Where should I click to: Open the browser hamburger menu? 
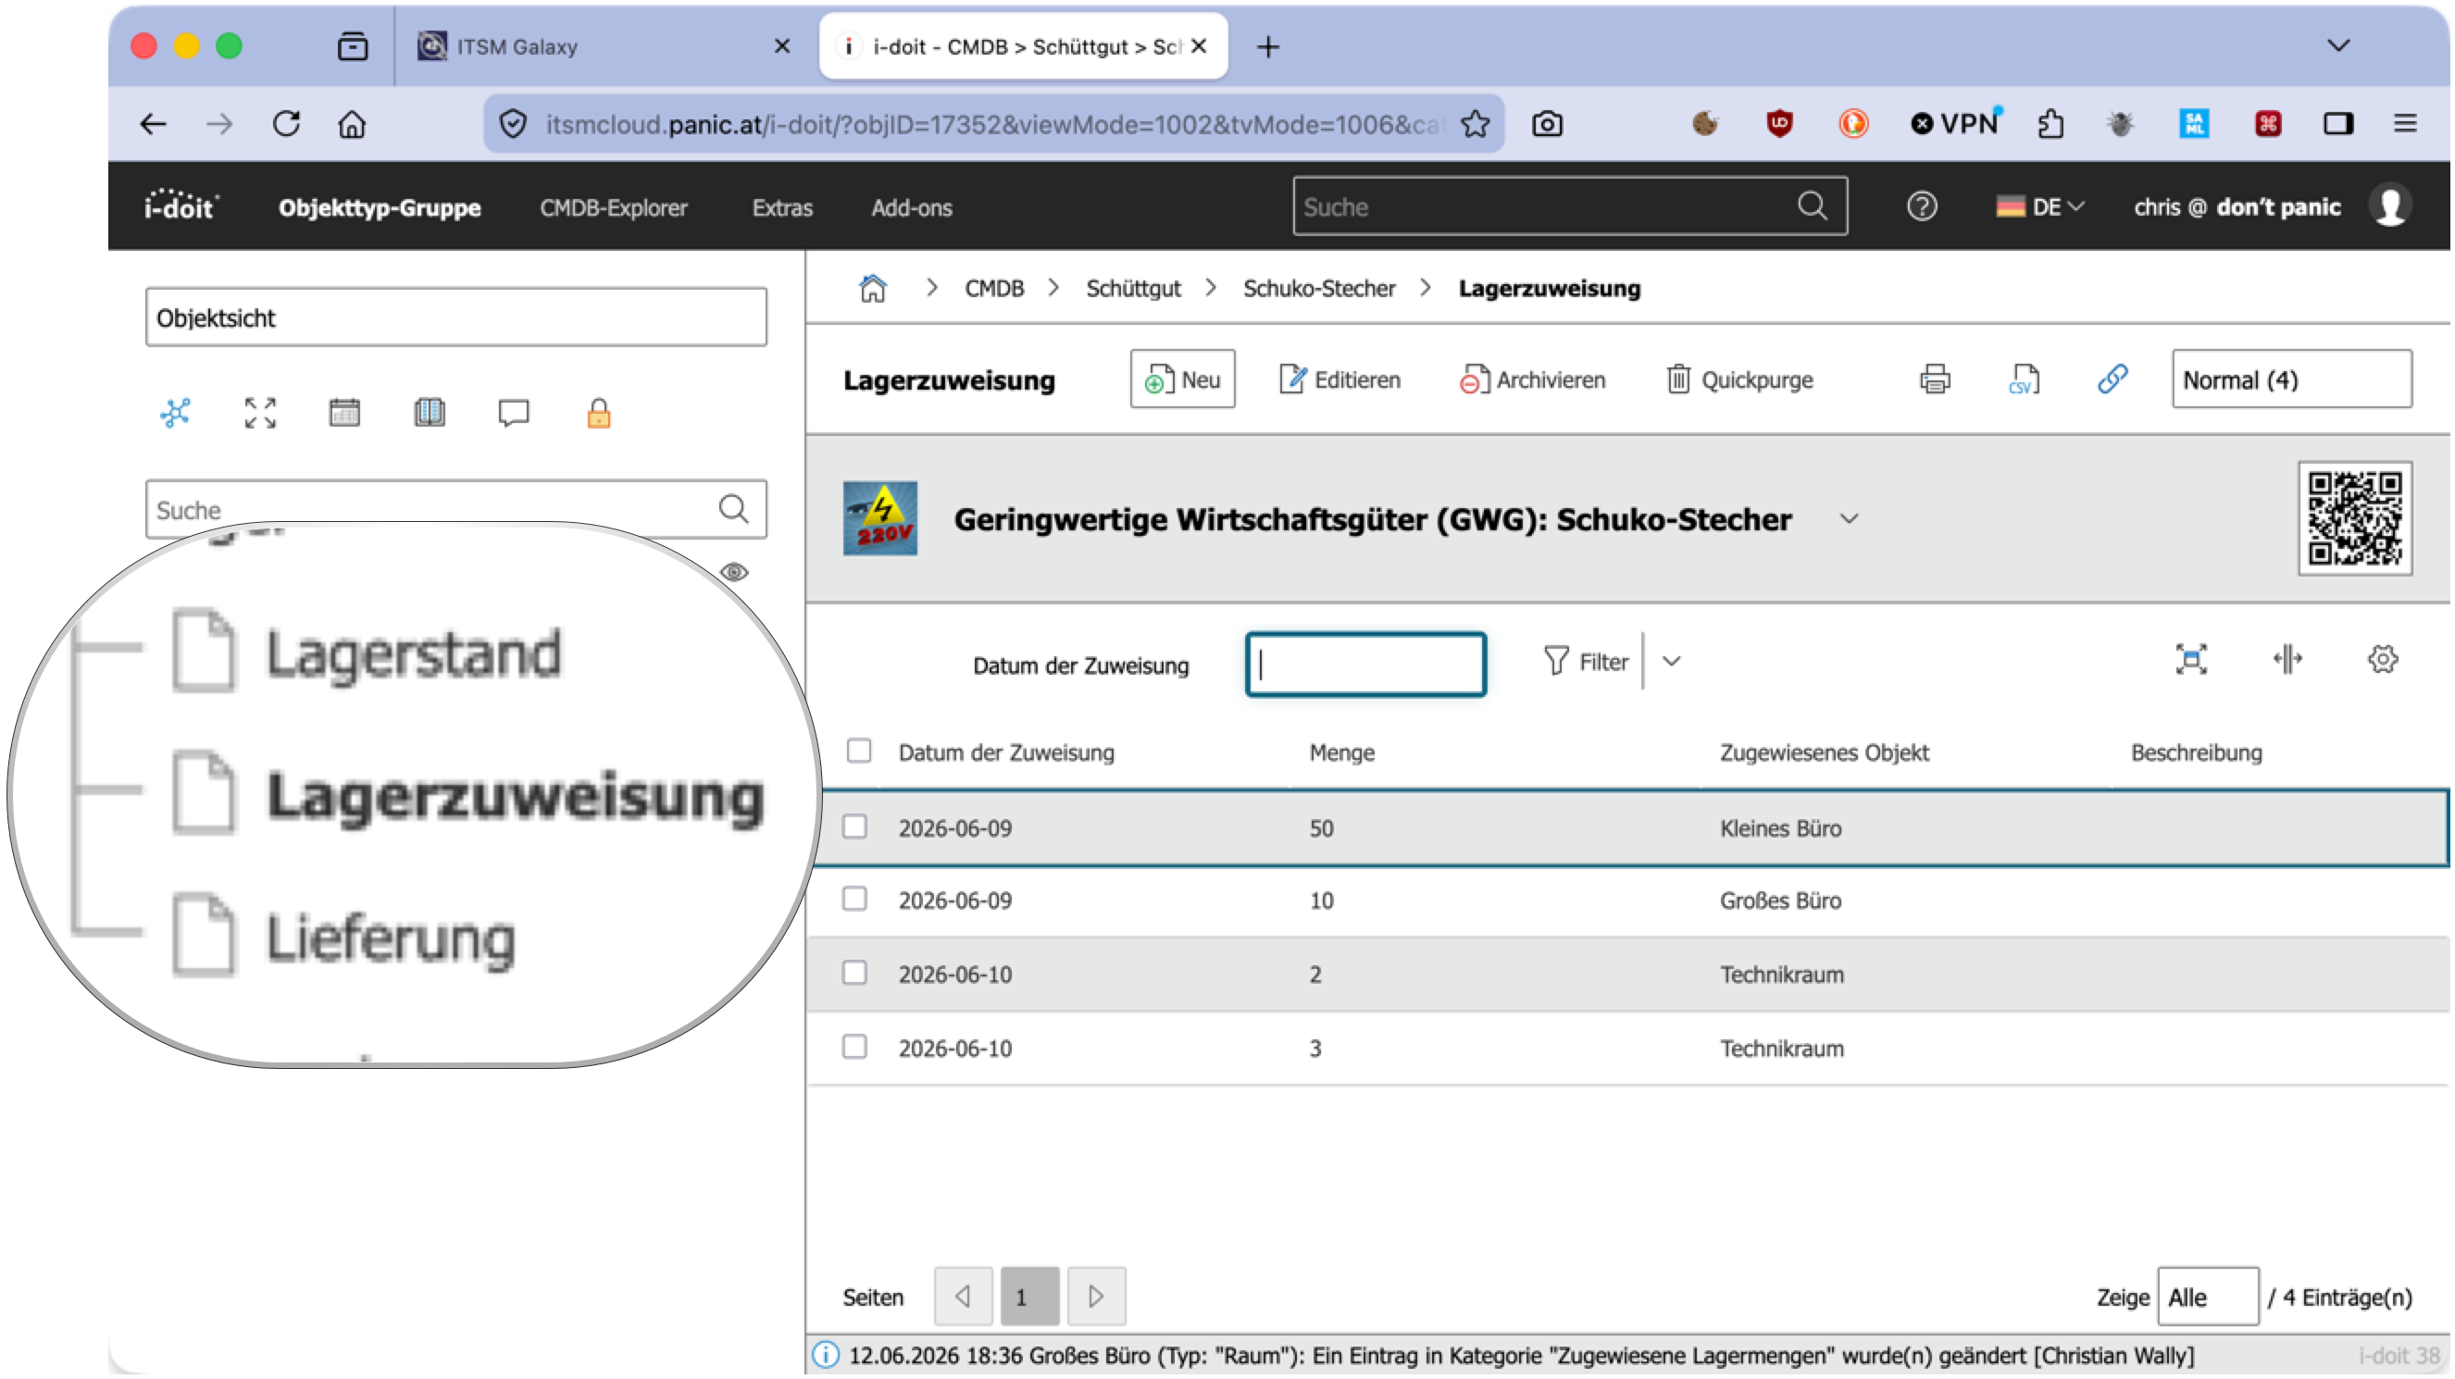click(2404, 124)
